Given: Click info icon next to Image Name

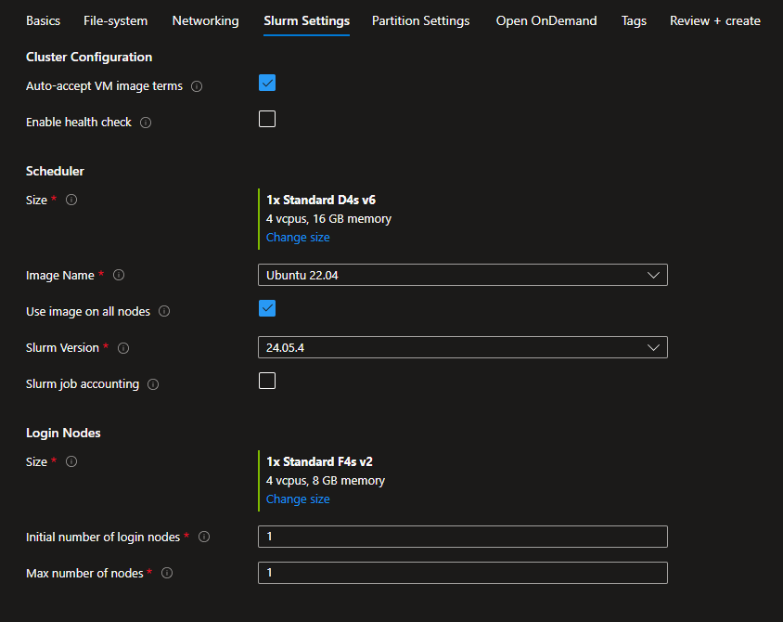Looking at the screenshot, I should pyautogui.click(x=119, y=276).
